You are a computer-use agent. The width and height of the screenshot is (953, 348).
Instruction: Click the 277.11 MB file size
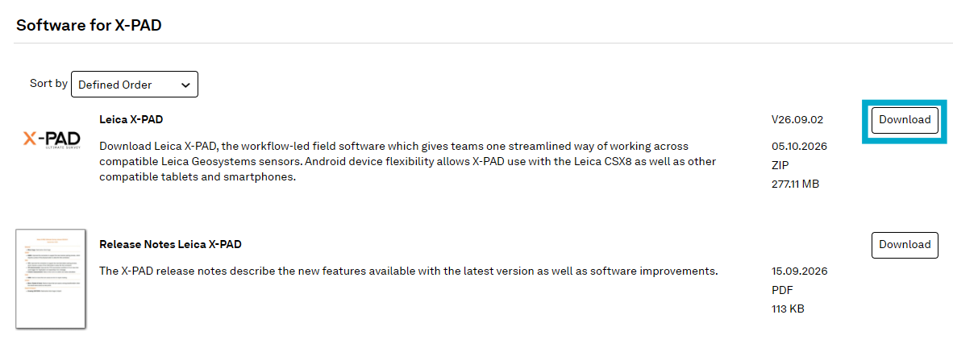coord(796,184)
